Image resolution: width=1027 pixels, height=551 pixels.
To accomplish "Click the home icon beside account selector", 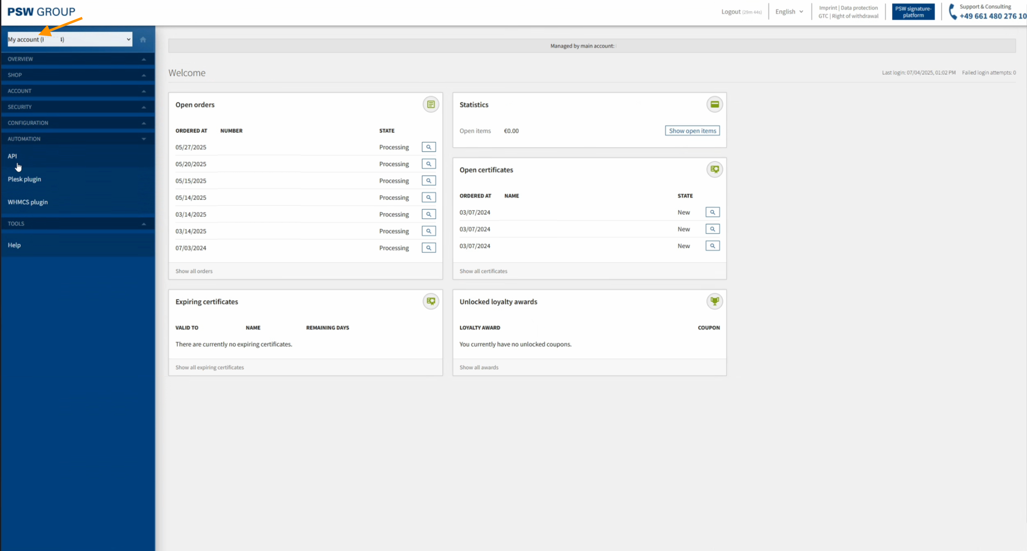I will point(143,39).
